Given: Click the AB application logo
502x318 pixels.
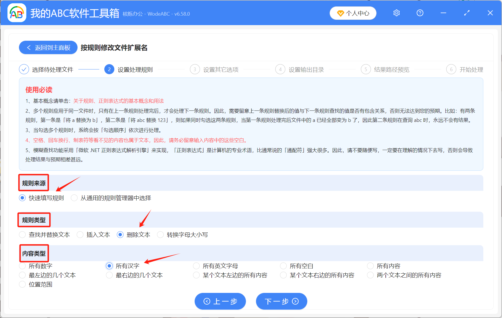Looking at the screenshot, I should [17, 13].
